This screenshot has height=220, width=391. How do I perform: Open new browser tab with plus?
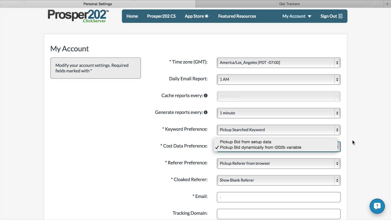387,4
